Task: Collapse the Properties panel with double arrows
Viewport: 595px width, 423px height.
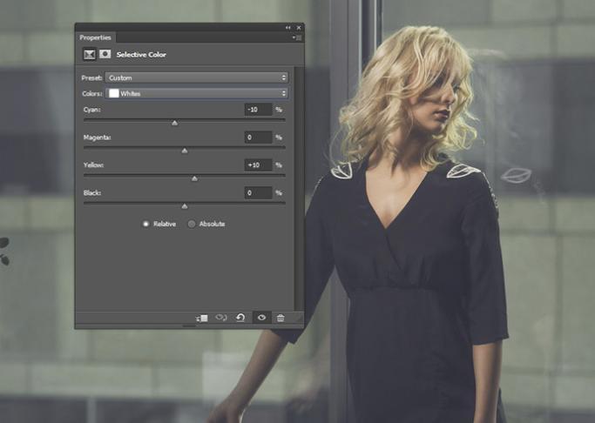Action: [288, 28]
